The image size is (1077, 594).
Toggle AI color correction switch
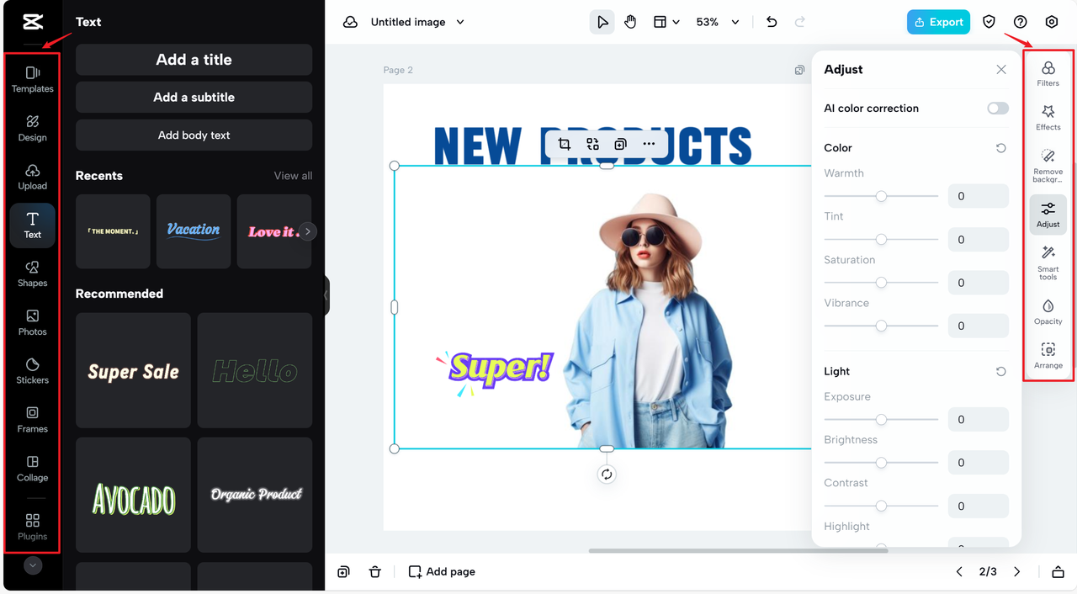pos(998,109)
